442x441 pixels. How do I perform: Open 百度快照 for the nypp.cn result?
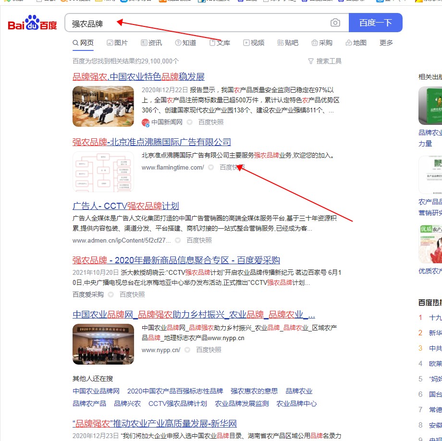click(209, 350)
